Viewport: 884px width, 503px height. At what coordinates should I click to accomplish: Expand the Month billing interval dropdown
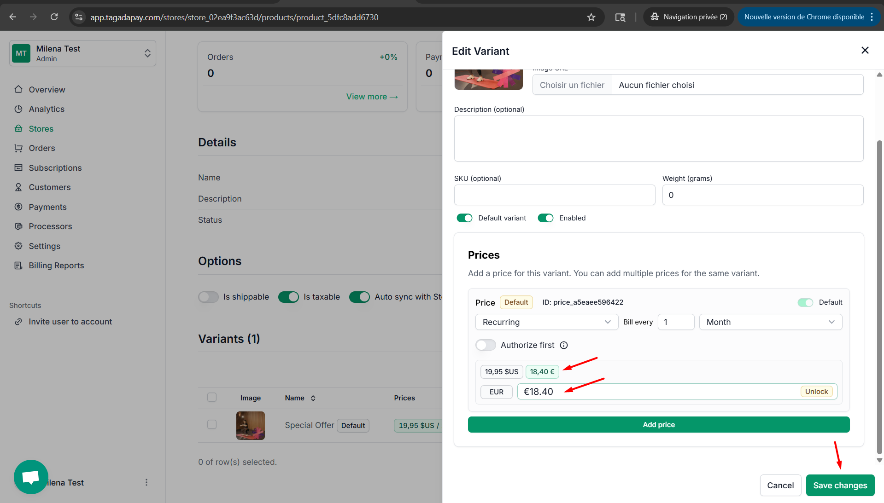[x=770, y=322]
